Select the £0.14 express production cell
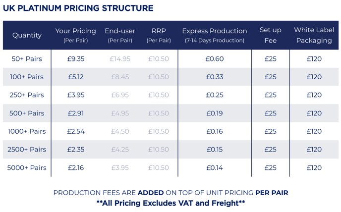The image size is (341, 212). point(214,168)
